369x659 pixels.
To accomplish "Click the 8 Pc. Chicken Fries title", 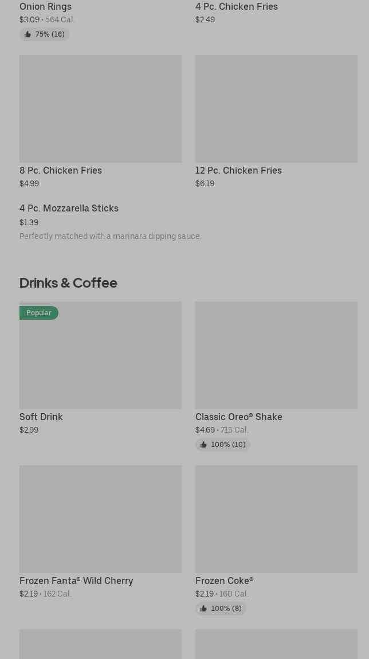I will coord(61,170).
